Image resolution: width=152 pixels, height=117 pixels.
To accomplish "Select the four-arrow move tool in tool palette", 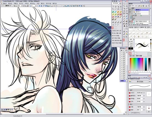I will click(127, 11).
